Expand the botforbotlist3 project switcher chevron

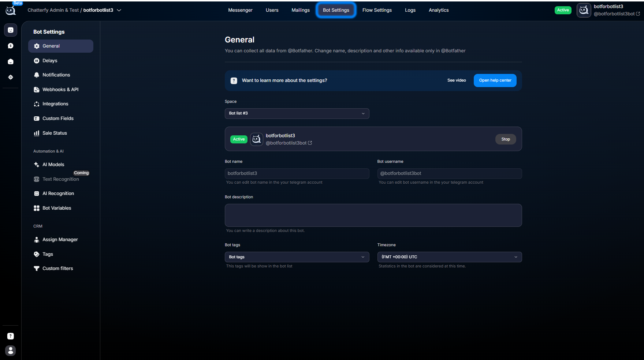pos(119,10)
